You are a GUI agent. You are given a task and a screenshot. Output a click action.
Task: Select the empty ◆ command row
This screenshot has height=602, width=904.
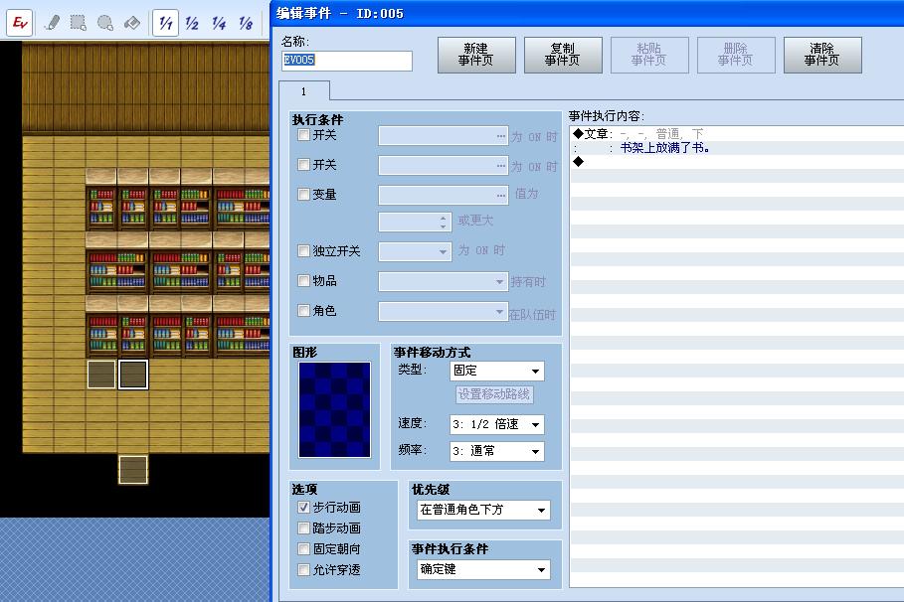point(738,162)
